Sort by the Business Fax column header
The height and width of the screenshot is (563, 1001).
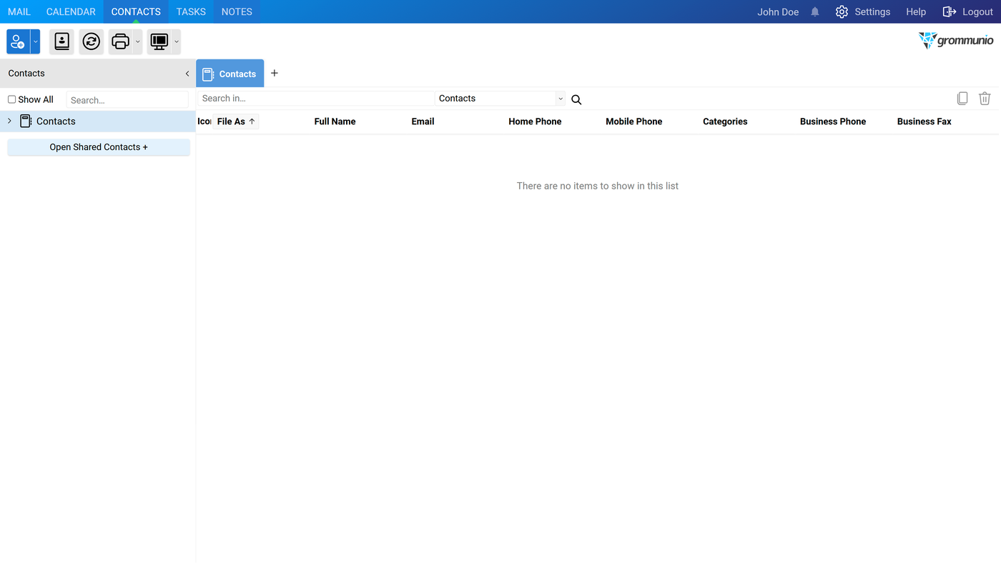[924, 121]
